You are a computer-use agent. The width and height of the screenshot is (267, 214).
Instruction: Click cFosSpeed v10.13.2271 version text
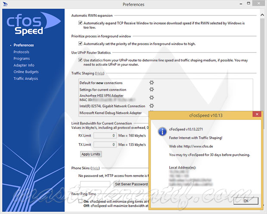tap(186, 129)
